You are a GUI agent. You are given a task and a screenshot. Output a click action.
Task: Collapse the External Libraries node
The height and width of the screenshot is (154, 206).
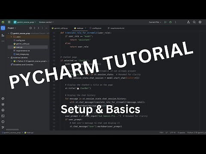click(9, 58)
